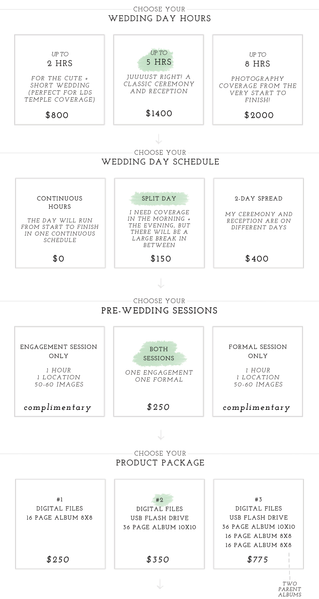The image size is (319, 599).
Task: Pick the Engagement Session Only complimentary card
Action: [x=60, y=372]
